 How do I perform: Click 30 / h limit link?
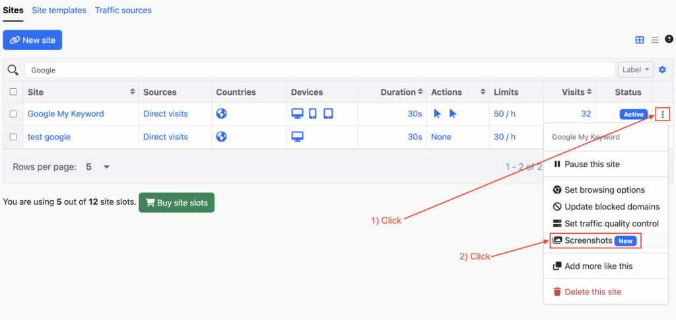click(x=504, y=137)
